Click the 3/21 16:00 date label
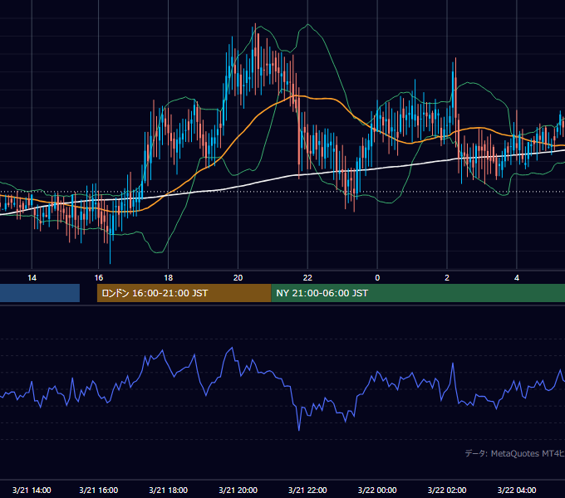565x498 pixels. click(98, 490)
